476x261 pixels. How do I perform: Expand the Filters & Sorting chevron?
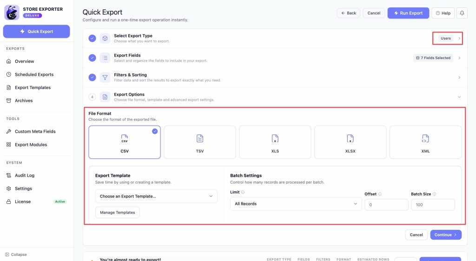[x=459, y=77]
